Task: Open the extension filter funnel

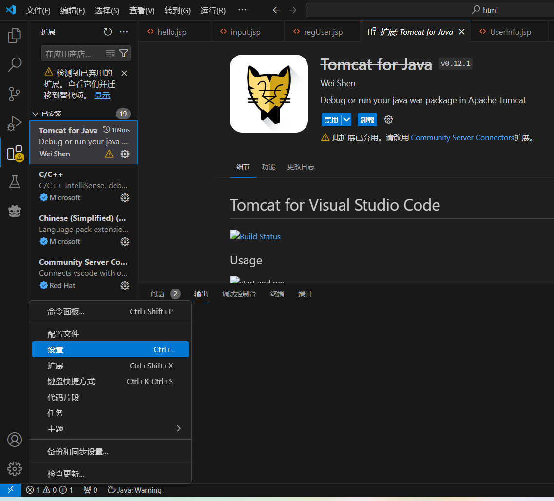Action: [x=124, y=53]
